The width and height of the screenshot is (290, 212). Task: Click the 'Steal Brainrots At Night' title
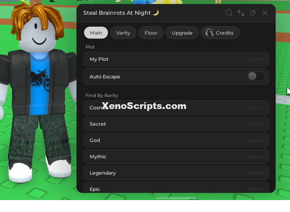tap(117, 13)
